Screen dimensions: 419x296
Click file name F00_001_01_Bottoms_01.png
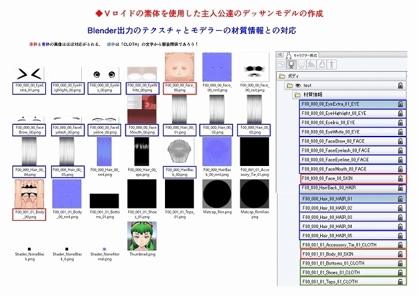pyautogui.click(x=105, y=214)
